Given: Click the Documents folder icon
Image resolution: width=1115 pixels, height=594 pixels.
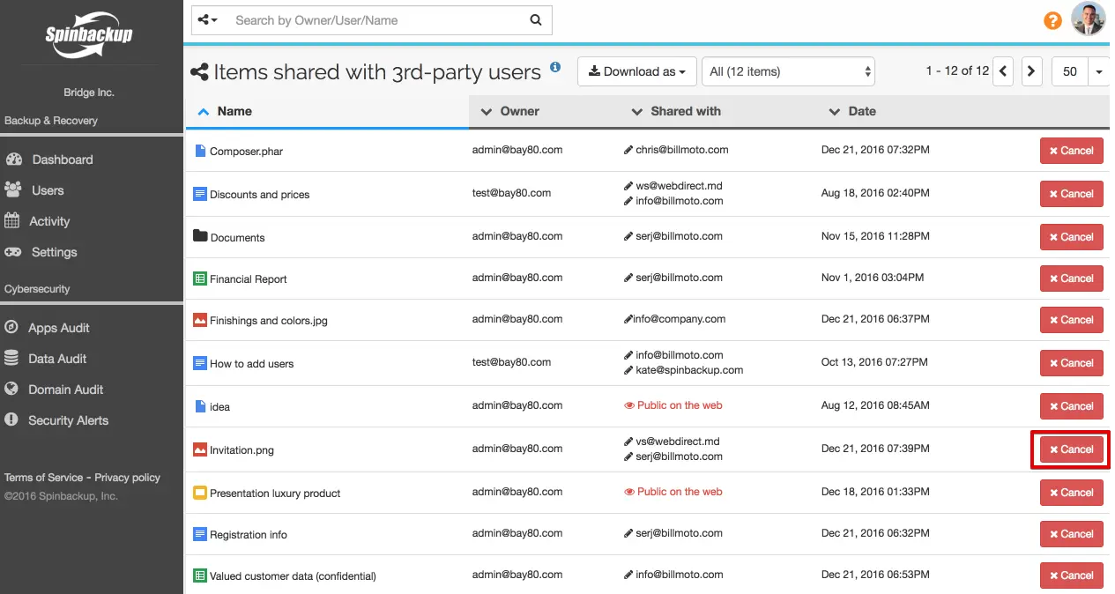Looking at the screenshot, I should [x=200, y=236].
